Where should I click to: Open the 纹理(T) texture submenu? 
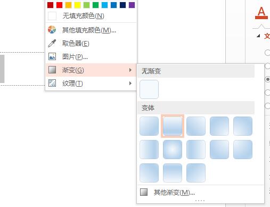tap(91, 84)
